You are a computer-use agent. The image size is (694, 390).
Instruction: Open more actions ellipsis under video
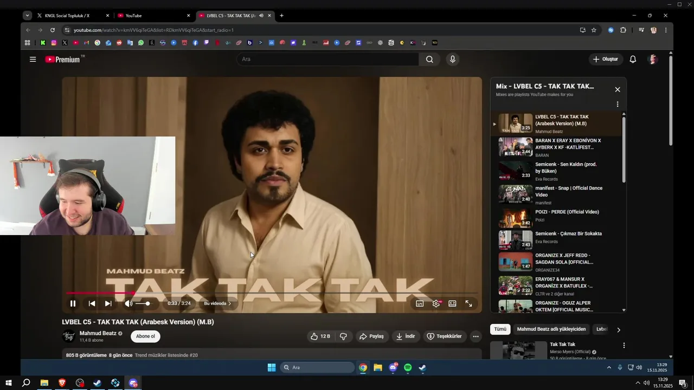click(x=475, y=336)
